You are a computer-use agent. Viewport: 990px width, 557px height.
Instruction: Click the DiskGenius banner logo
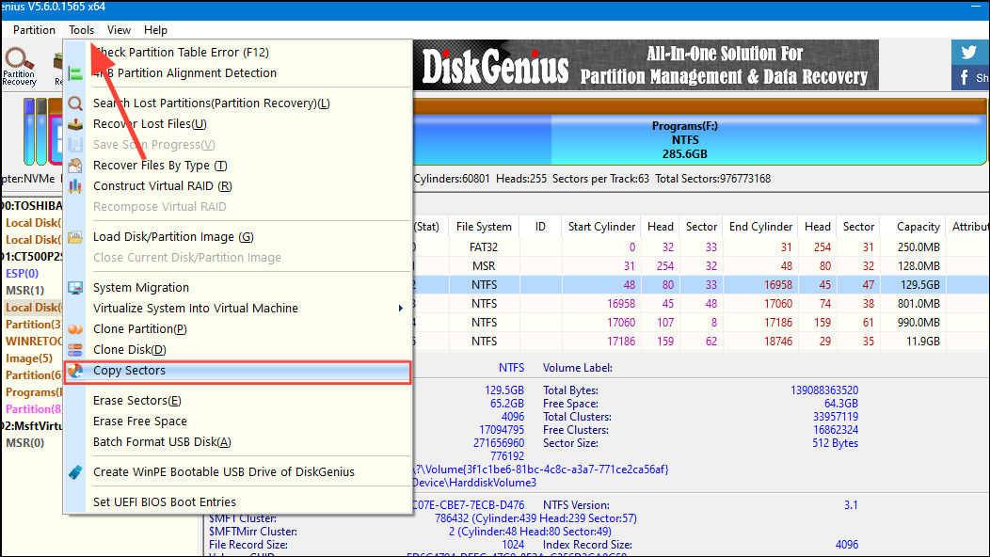point(495,66)
